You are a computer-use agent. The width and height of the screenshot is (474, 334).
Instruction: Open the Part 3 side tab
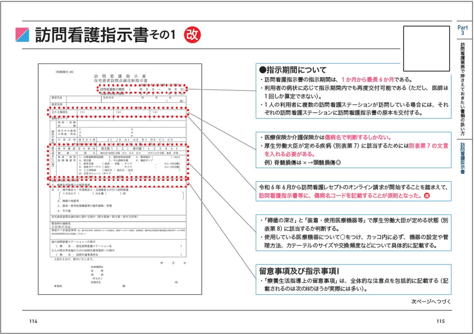click(462, 30)
